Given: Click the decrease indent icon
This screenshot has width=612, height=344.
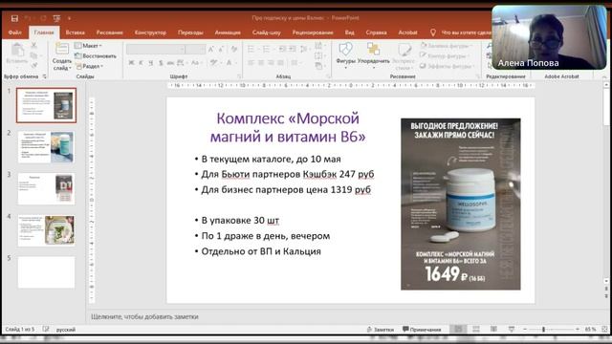Looking at the screenshot, I should (282, 49).
